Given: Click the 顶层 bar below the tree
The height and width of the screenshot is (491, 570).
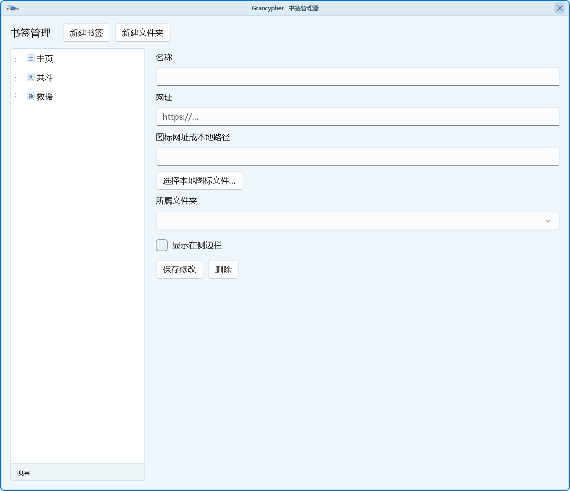Looking at the screenshot, I should click(77, 472).
